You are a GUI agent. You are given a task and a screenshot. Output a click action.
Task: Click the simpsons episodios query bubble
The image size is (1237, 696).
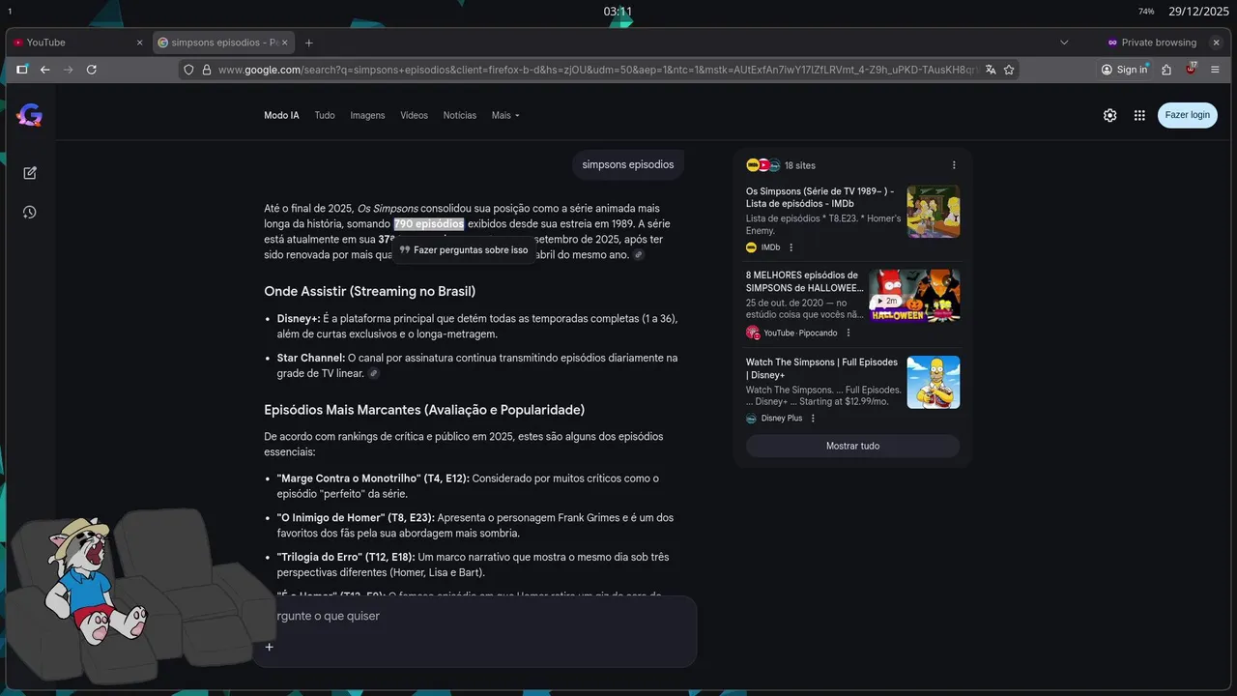[x=628, y=164]
